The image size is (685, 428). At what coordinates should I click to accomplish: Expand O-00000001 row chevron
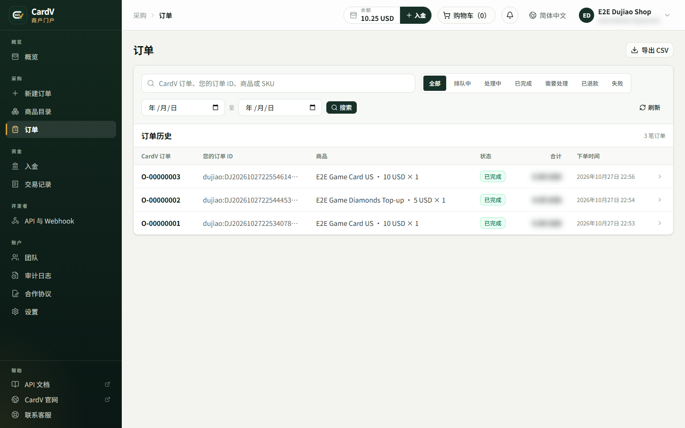pos(660,223)
